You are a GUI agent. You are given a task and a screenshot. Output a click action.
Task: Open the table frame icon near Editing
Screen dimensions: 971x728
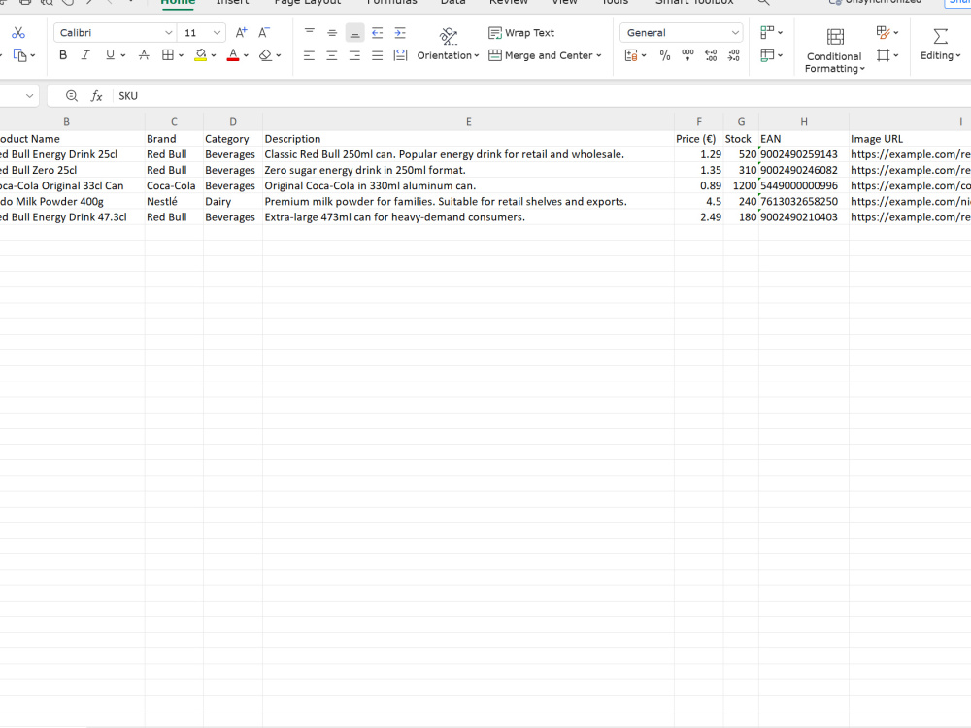pyautogui.click(x=883, y=55)
